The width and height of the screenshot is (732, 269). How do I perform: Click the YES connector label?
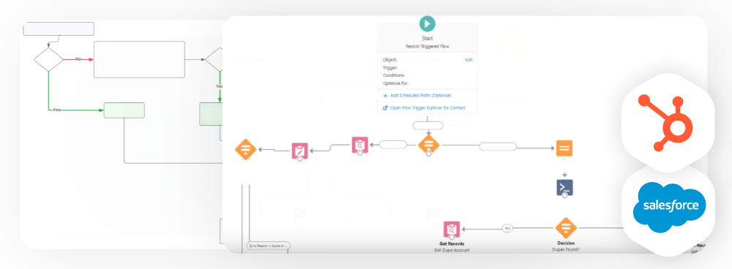[507, 229]
